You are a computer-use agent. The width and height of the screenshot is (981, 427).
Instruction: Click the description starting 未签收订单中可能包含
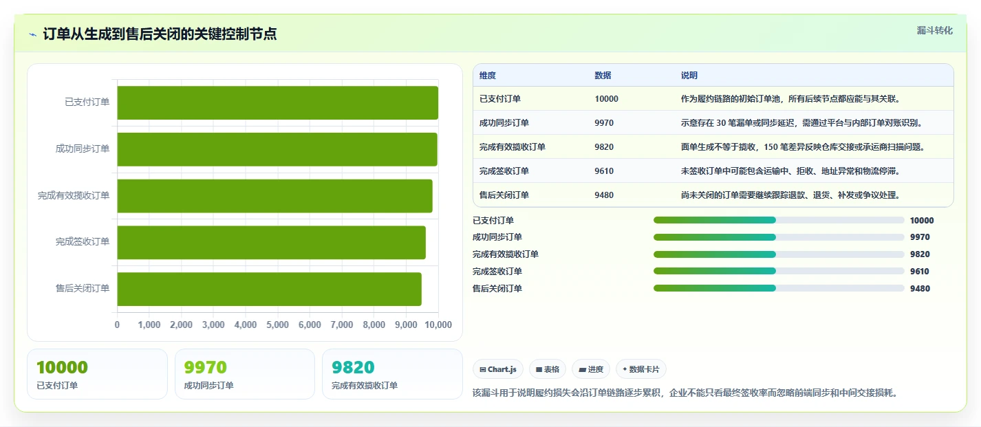790,171
